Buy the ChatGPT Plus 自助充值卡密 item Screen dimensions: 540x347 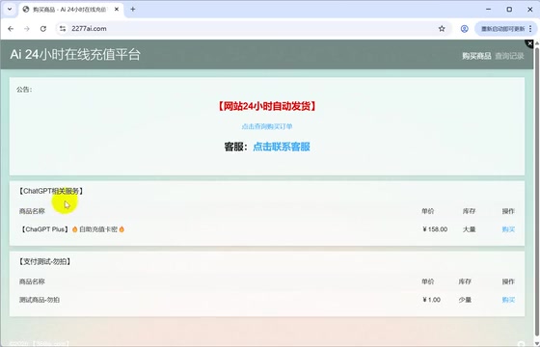click(508, 229)
